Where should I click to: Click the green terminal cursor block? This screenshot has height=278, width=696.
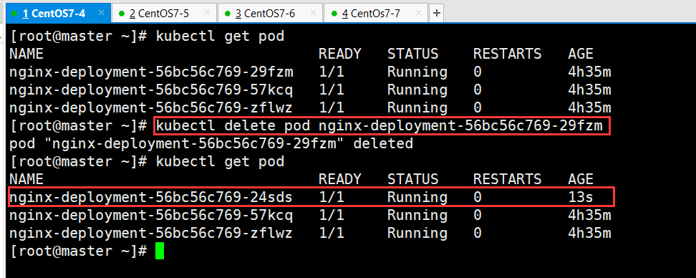point(160,251)
